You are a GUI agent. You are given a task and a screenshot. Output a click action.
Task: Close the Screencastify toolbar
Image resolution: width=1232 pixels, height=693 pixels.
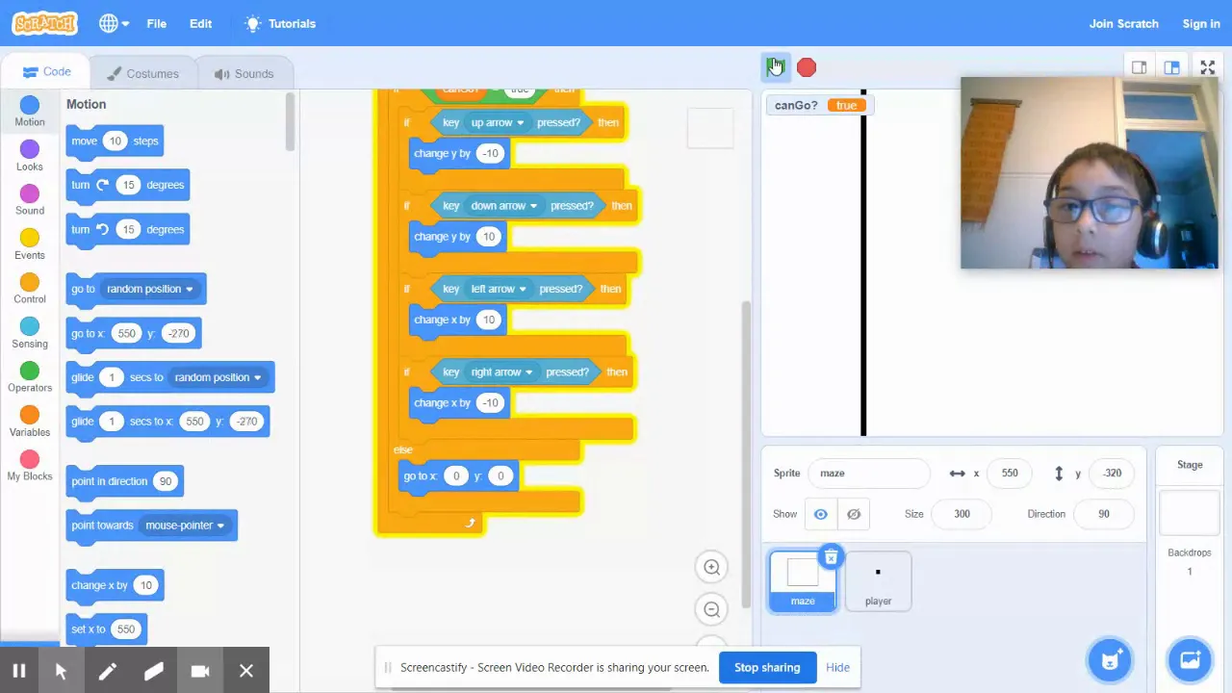click(246, 671)
